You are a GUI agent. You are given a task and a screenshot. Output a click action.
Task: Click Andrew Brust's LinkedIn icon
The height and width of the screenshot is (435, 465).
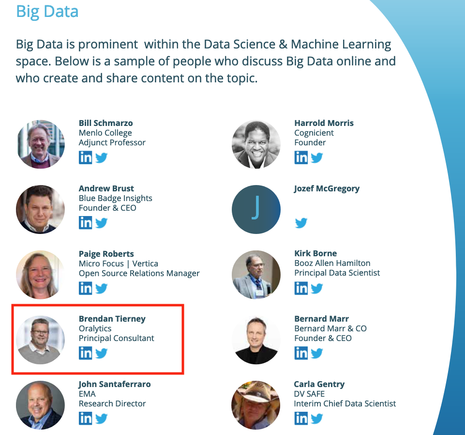click(x=85, y=223)
